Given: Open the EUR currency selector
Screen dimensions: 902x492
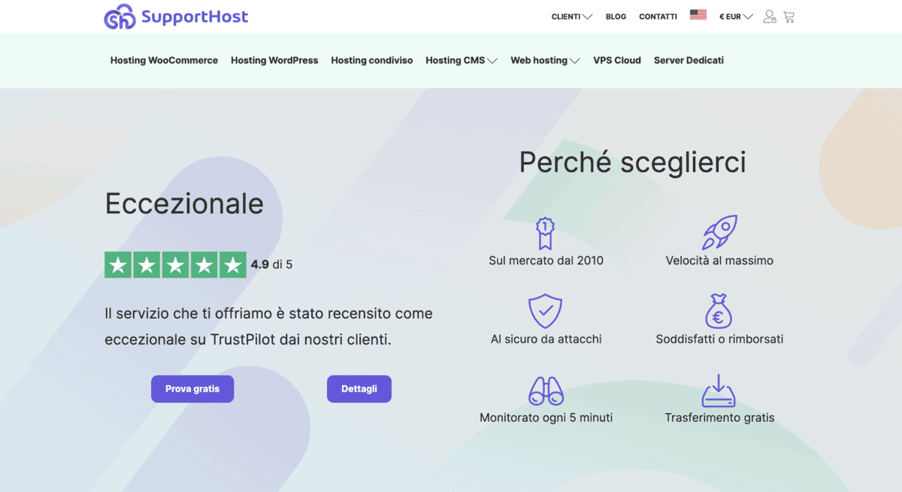Looking at the screenshot, I should [x=735, y=17].
